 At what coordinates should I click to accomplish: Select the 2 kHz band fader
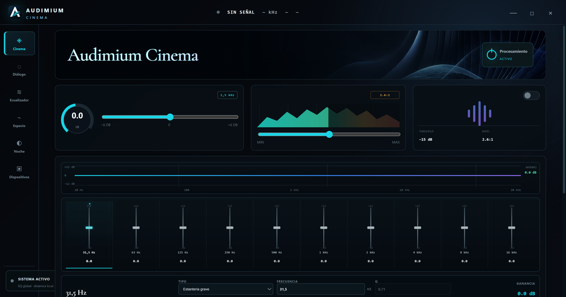point(371,228)
